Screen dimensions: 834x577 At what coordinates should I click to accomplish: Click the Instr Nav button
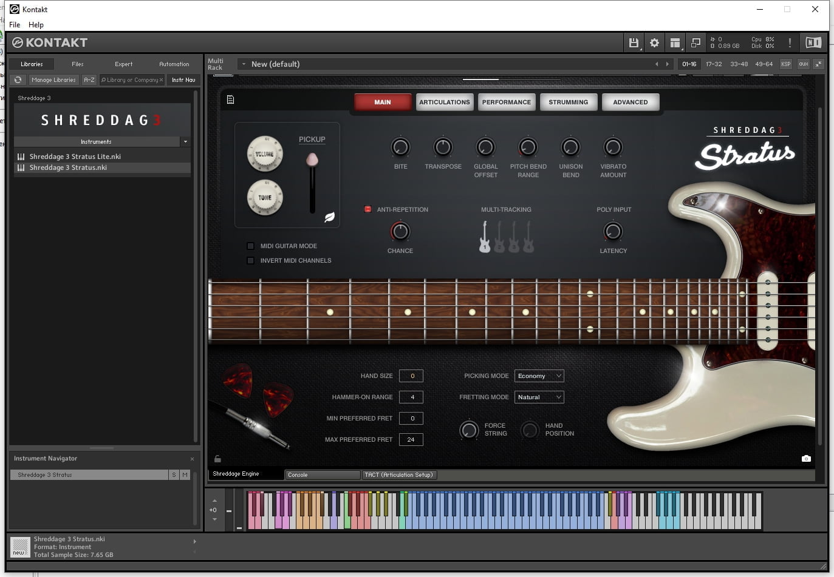pos(183,80)
